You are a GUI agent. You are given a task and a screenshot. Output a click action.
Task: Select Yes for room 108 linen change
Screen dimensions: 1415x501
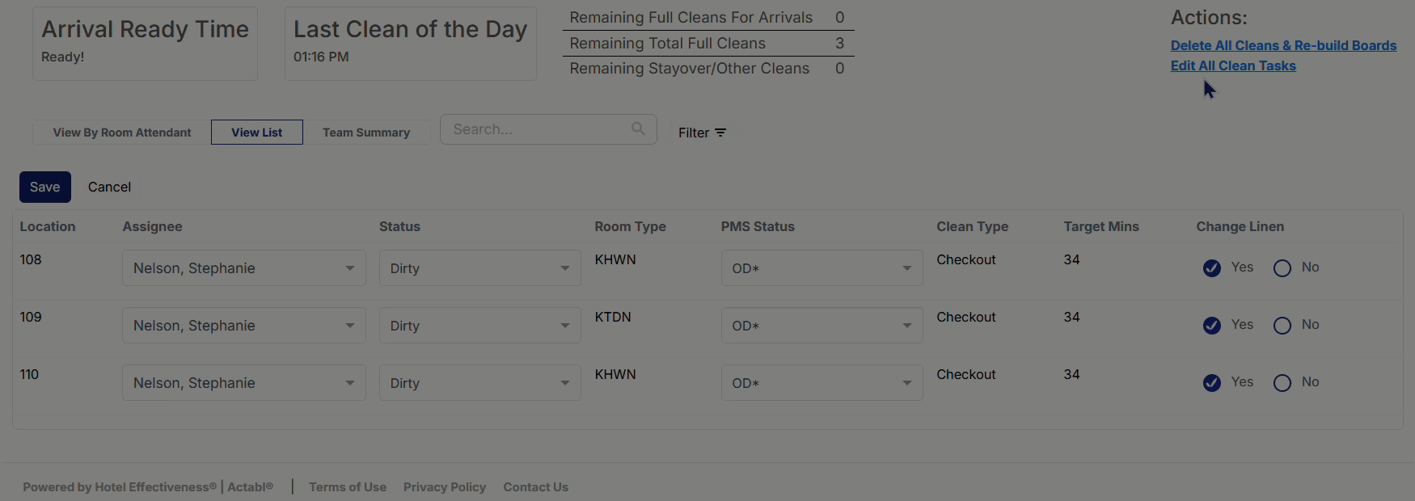tap(1211, 268)
